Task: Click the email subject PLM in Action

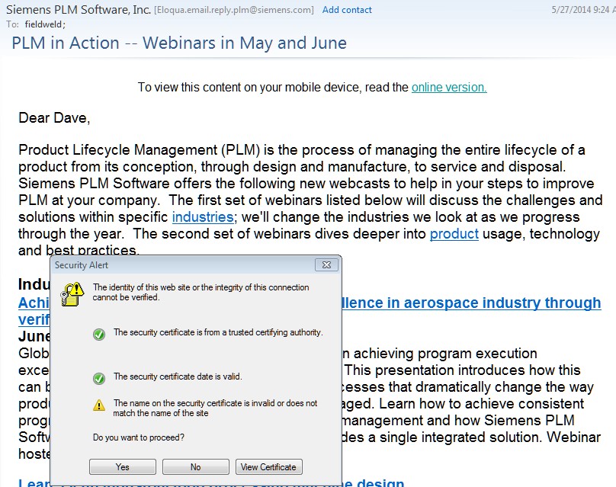Action: (x=179, y=43)
